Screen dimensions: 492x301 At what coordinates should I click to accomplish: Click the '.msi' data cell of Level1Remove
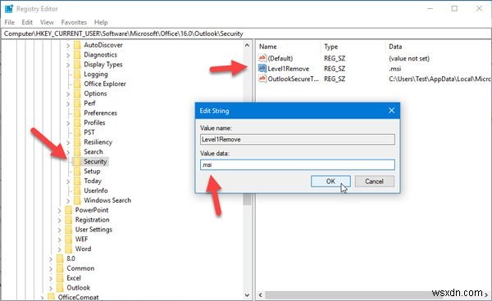click(x=394, y=69)
